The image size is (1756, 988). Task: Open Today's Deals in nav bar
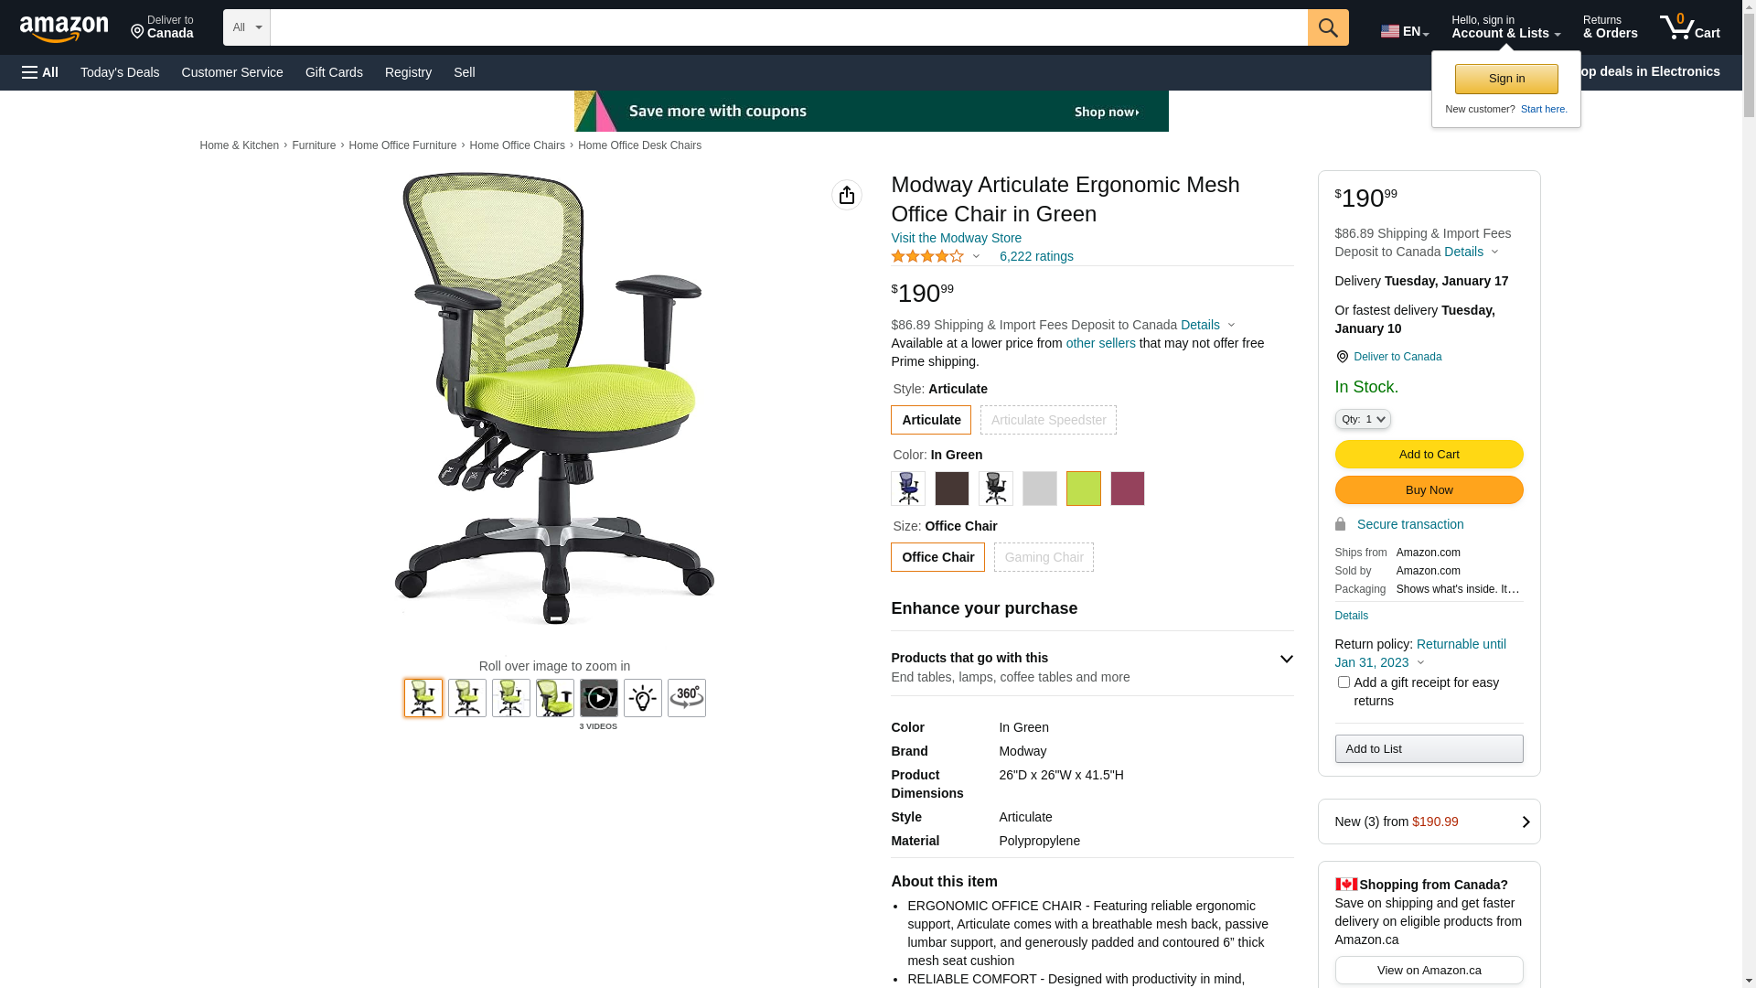click(120, 72)
